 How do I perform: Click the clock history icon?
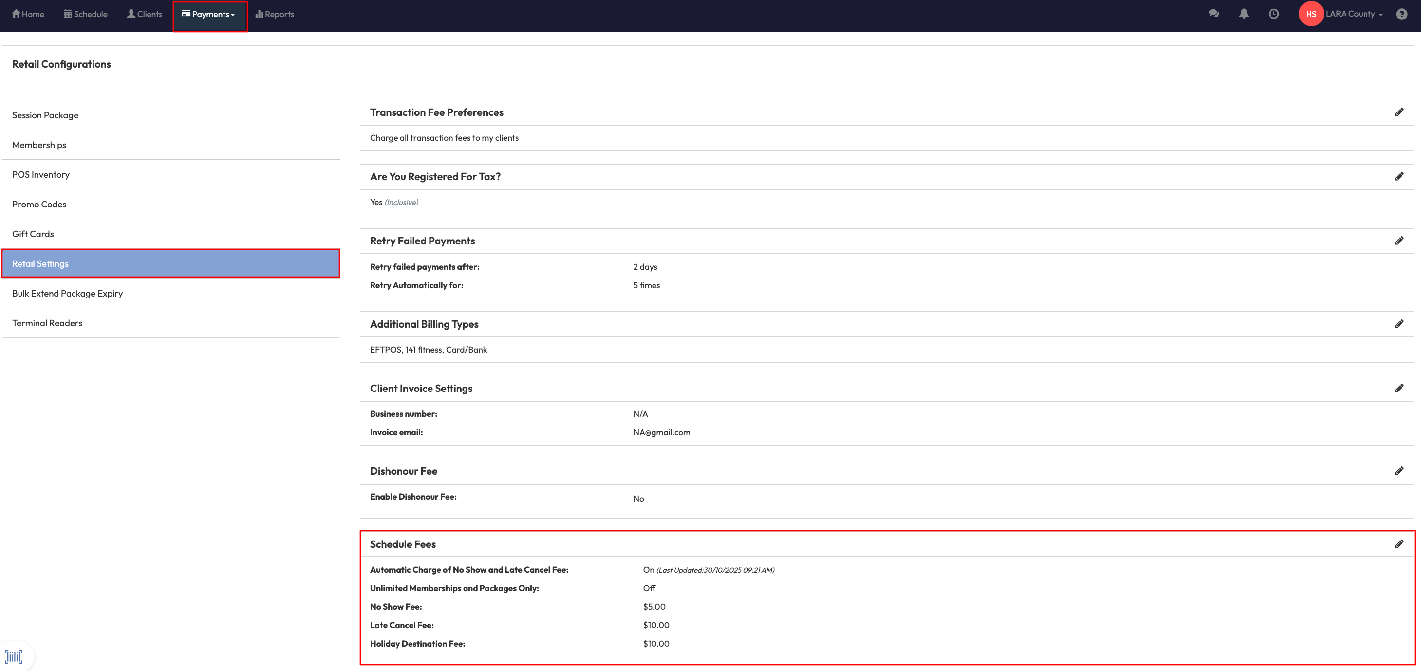point(1273,14)
